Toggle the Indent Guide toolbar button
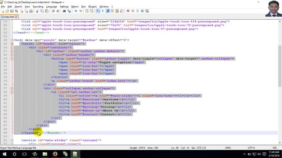This screenshot has height=158, width=282. click(x=108, y=11)
